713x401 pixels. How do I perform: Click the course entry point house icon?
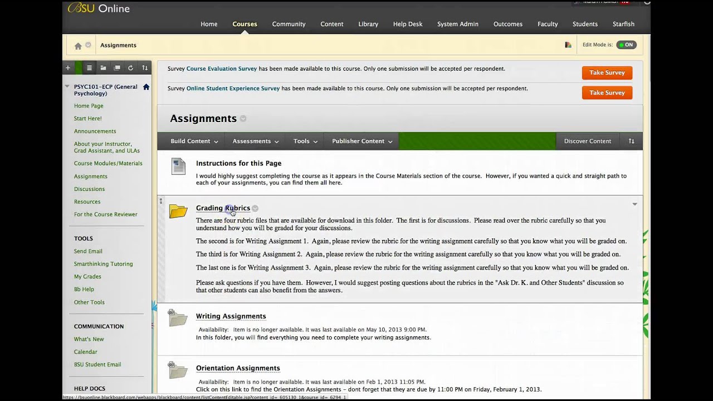[x=146, y=87]
